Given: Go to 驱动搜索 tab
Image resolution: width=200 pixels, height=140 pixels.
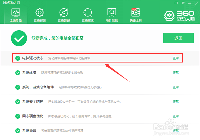Looking at the screenshot, I should tap(88, 15).
